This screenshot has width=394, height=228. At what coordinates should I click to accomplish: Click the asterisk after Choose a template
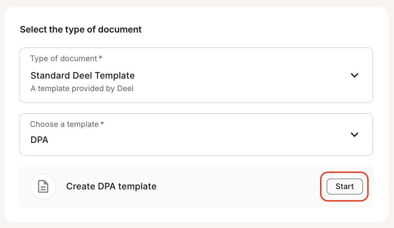[x=102, y=123]
